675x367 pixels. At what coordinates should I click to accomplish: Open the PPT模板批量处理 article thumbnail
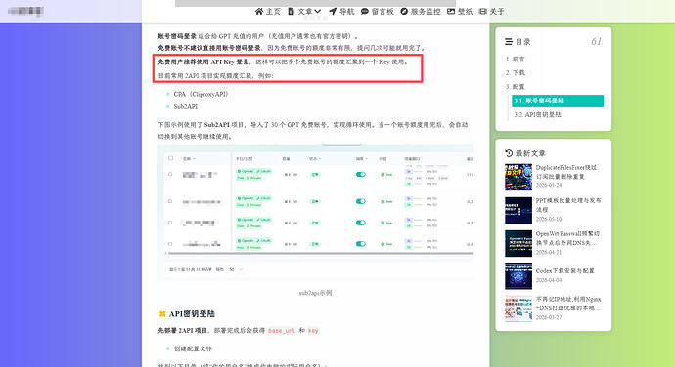point(518,210)
